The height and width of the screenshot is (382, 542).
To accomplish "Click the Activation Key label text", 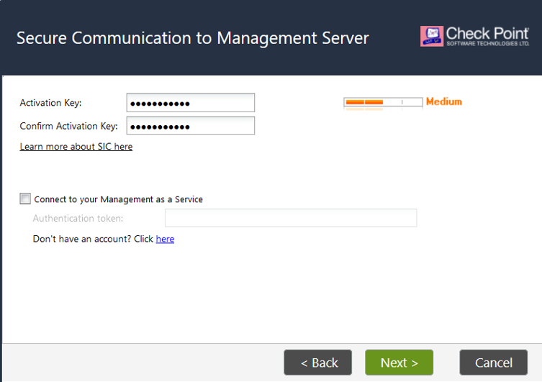I will pos(50,103).
